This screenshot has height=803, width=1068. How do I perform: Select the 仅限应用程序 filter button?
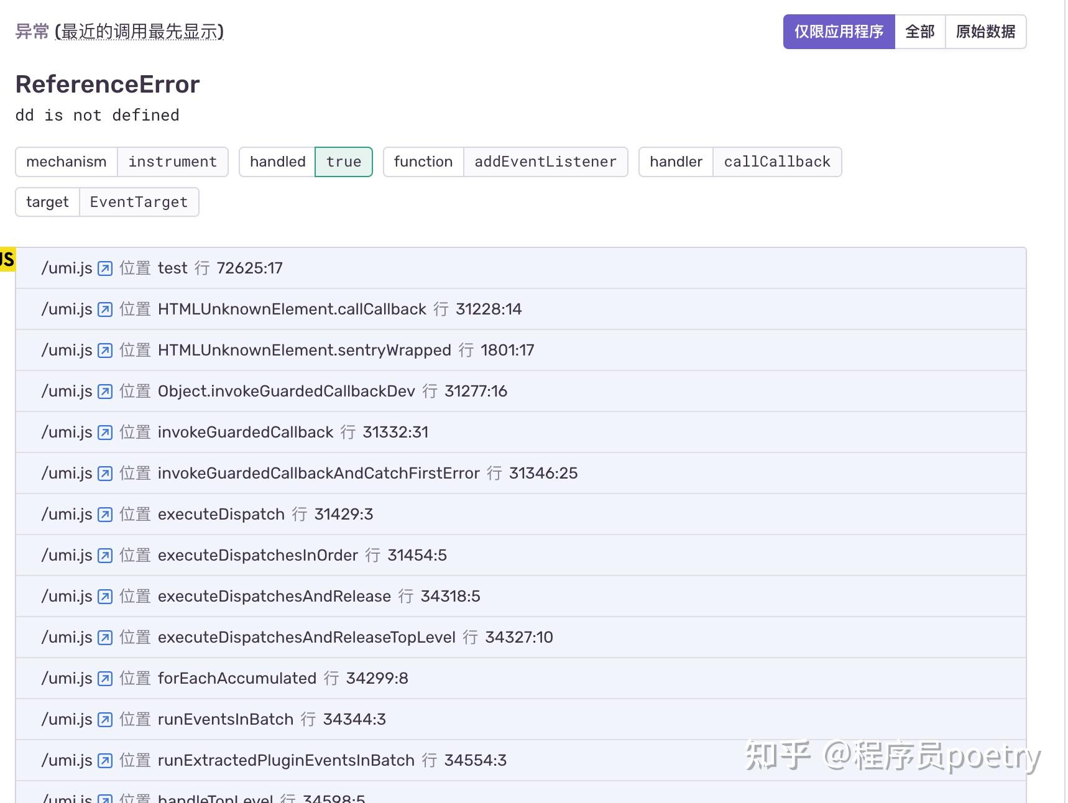tap(839, 30)
